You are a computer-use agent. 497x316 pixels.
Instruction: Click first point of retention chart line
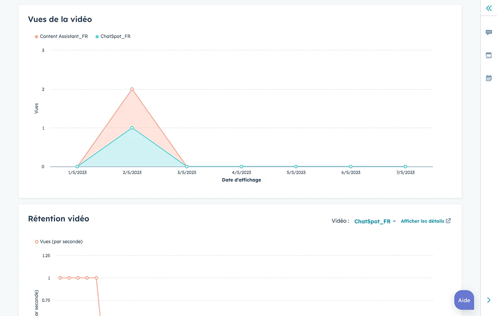pyautogui.click(x=60, y=278)
